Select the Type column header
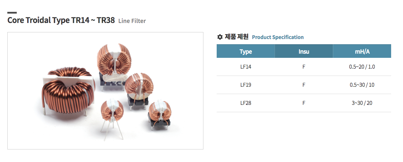Screen dimensions: 403x162 [x=246, y=51]
